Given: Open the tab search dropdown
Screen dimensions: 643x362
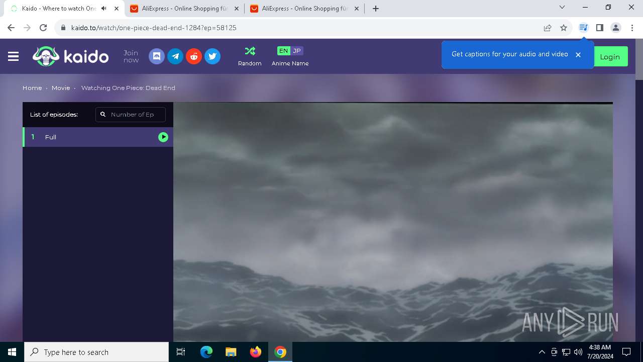Looking at the screenshot, I should pos(562,8).
